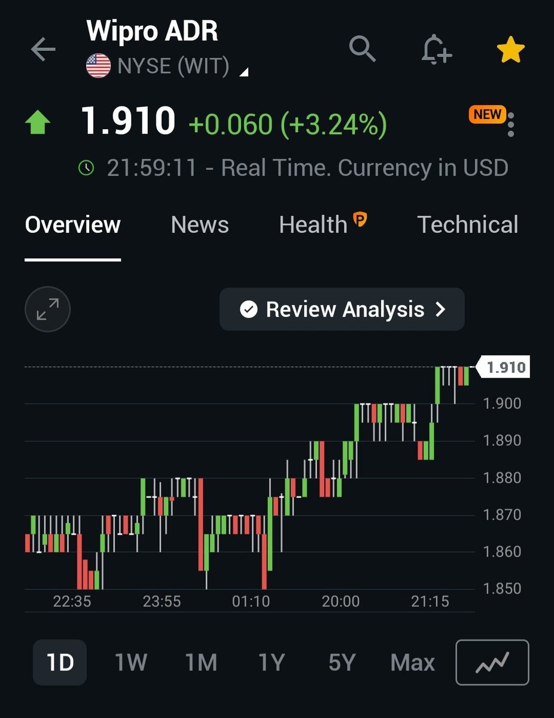Open the Health tab

pyautogui.click(x=313, y=225)
